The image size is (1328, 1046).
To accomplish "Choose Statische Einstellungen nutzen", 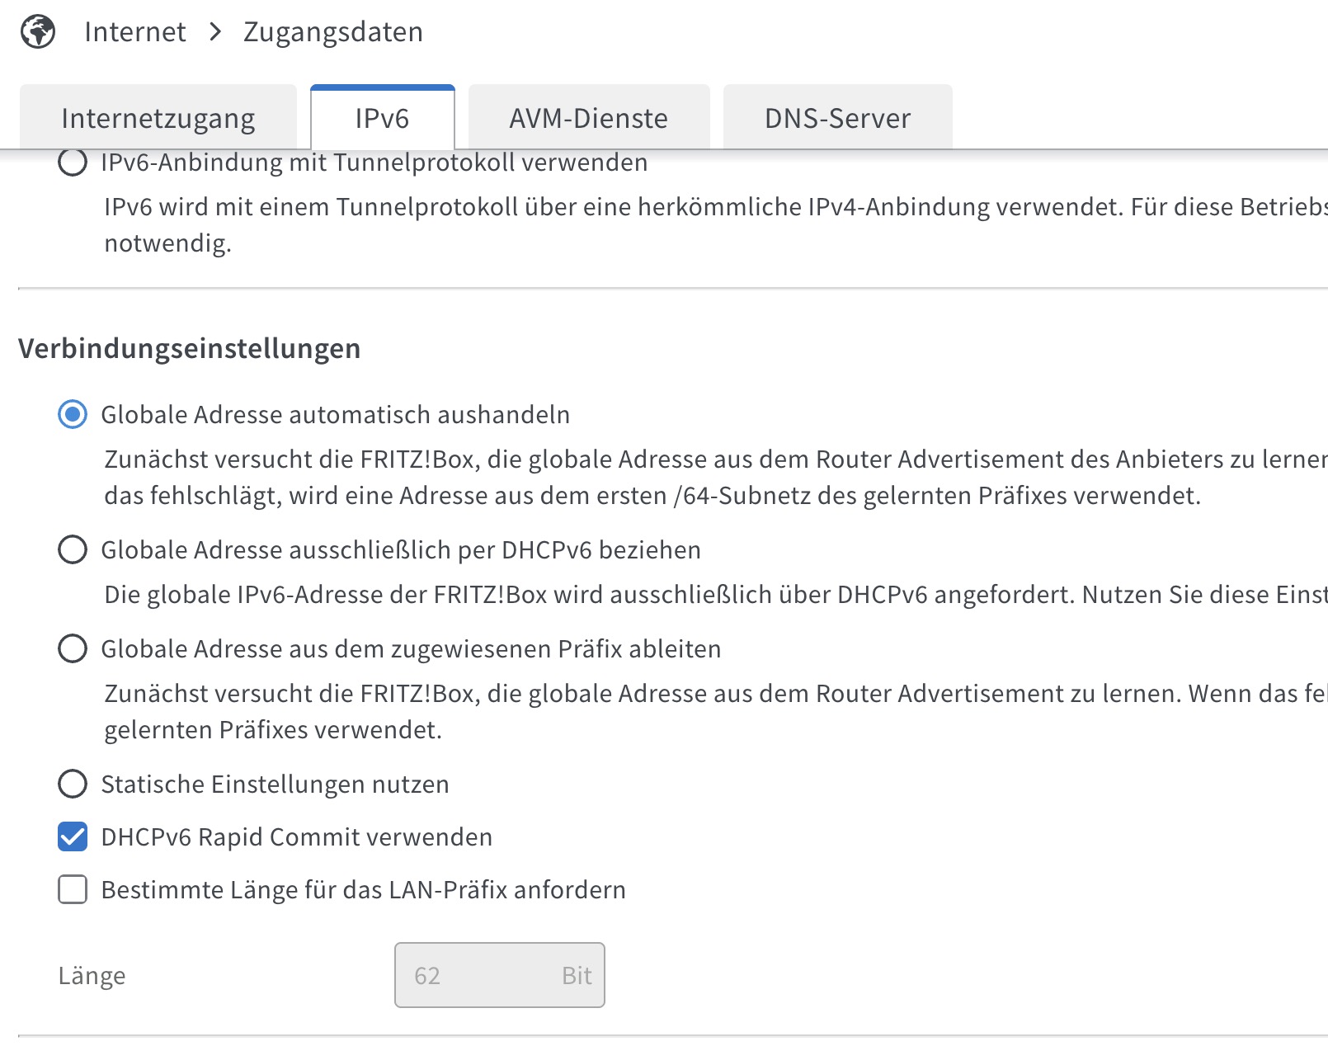I will point(73,784).
